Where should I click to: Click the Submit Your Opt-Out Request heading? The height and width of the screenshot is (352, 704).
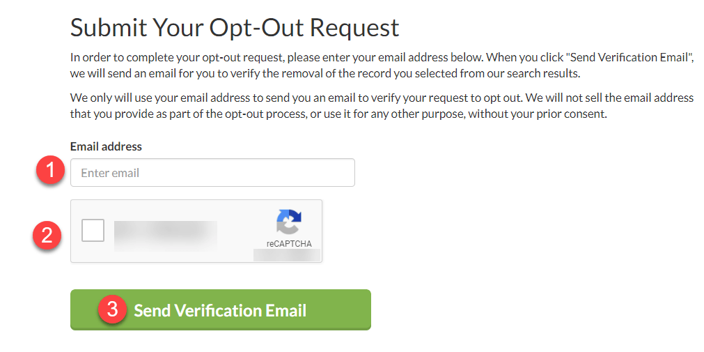(x=235, y=27)
